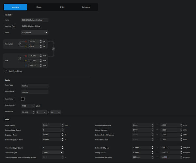The width and height of the screenshot is (196, 163).
Task: Click second Lifting Distance stepper arrows
Action: tap(181, 130)
